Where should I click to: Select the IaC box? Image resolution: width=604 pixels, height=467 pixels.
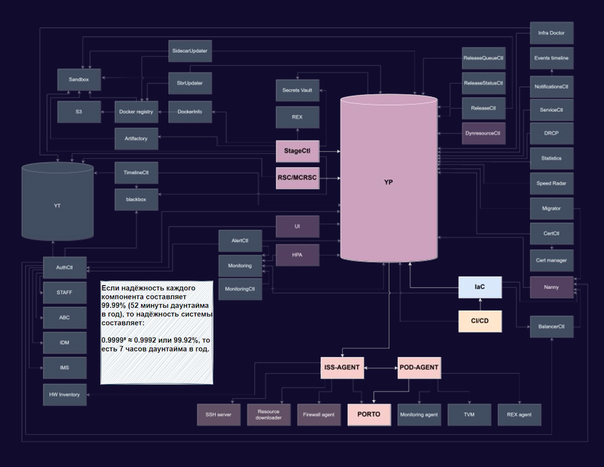pyautogui.click(x=480, y=287)
